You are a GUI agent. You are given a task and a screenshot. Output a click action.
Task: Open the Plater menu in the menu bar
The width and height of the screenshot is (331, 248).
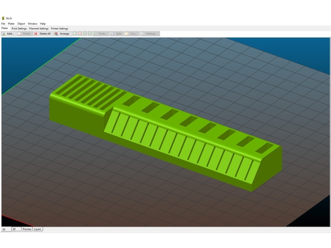coord(11,24)
